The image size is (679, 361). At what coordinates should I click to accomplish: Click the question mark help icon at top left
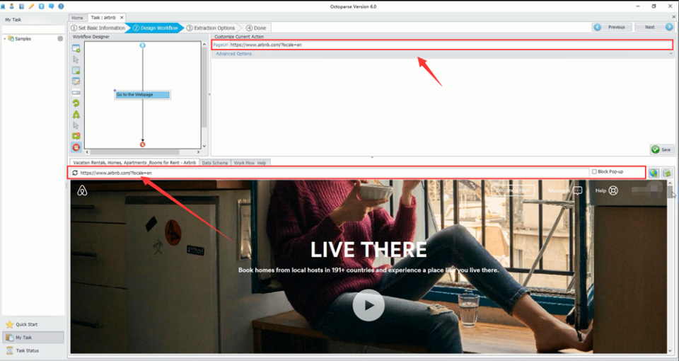pos(61,6)
